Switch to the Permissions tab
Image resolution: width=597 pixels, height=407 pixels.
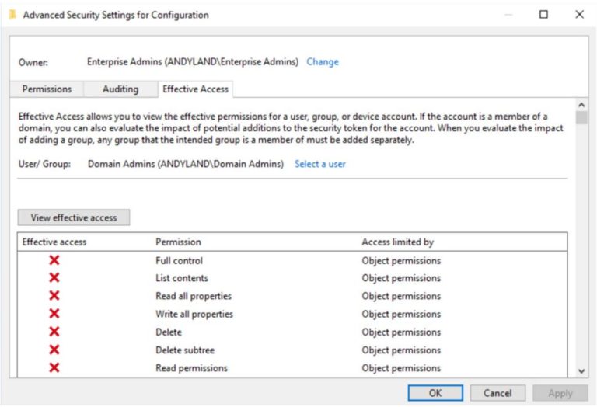point(47,89)
